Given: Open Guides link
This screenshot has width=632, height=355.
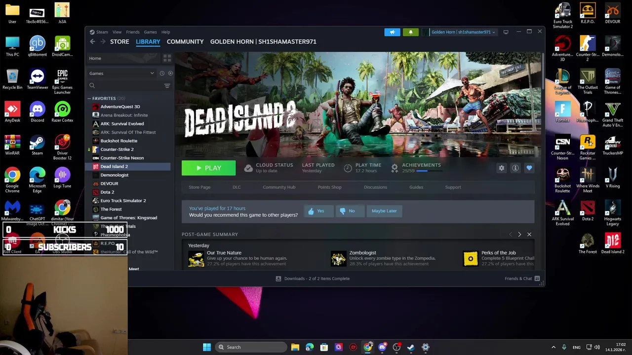Looking at the screenshot, I should coord(416,187).
